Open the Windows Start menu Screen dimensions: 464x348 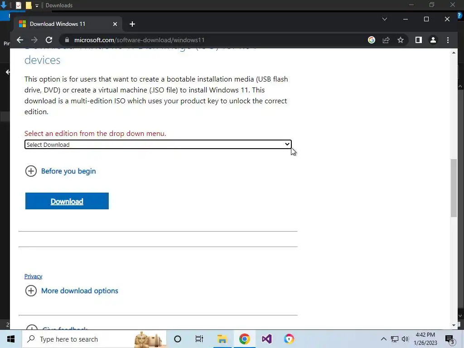coord(11,339)
